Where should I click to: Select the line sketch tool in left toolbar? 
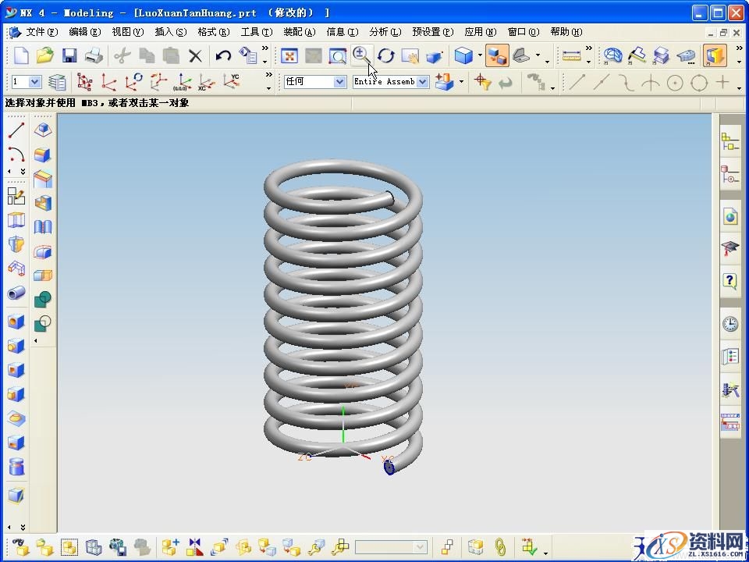point(16,130)
